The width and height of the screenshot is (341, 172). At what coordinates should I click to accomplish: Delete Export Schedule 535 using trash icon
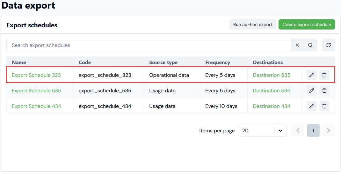point(324,90)
